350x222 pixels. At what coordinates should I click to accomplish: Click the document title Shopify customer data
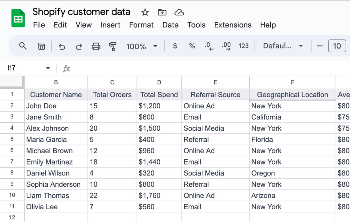click(x=81, y=12)
